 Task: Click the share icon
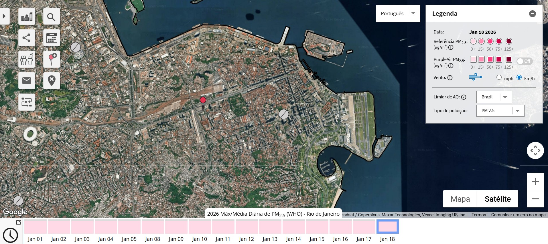click(x=27, y=38)
